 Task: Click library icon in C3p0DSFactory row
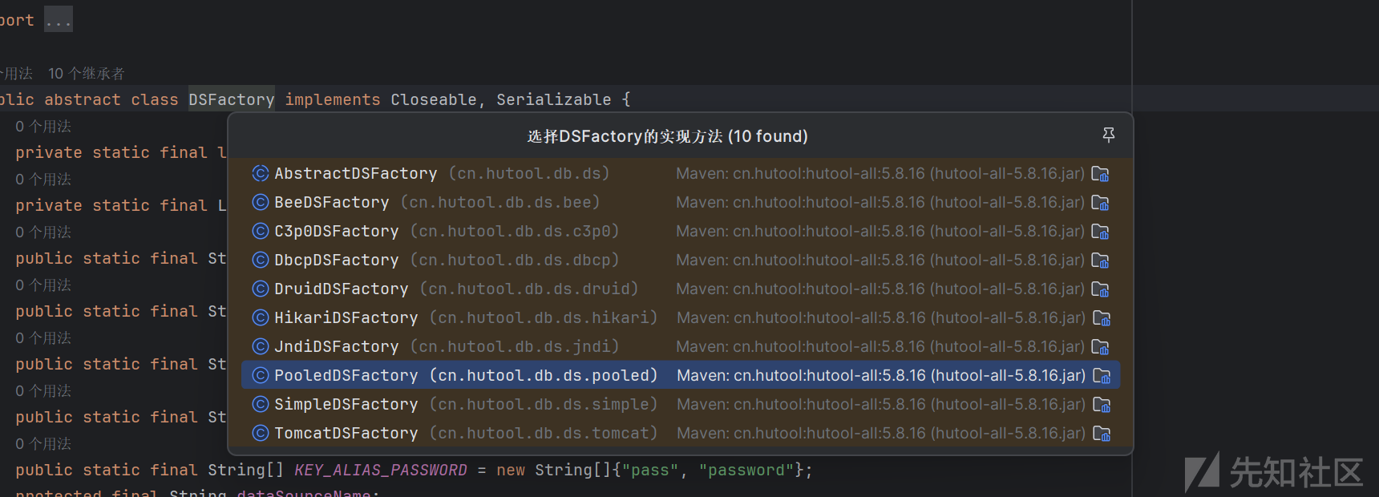[x=1101, y=232]
